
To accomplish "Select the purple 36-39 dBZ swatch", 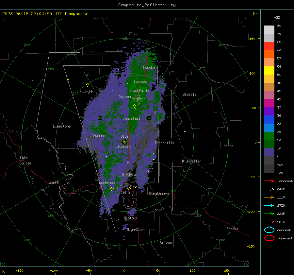I will 269,112.
